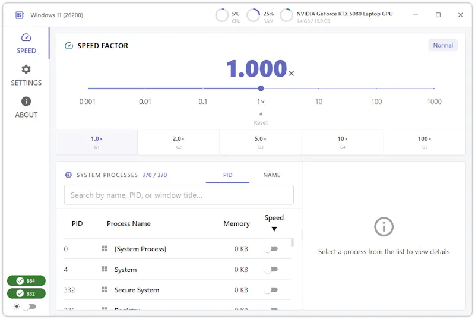Screen dimensions: 475x319
Task: Click PID 4 in the process list
Action: [66, 269]
